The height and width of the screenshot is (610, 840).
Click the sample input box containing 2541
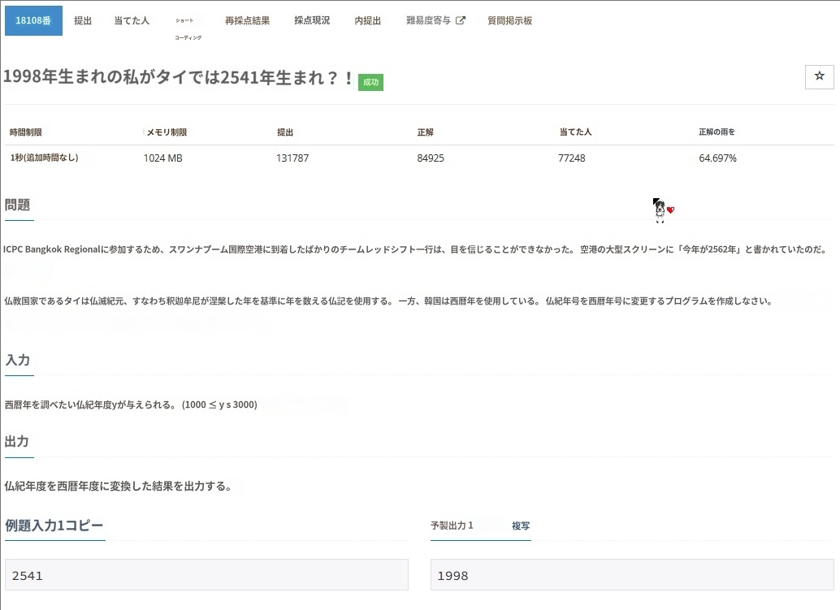click(206, 575)
